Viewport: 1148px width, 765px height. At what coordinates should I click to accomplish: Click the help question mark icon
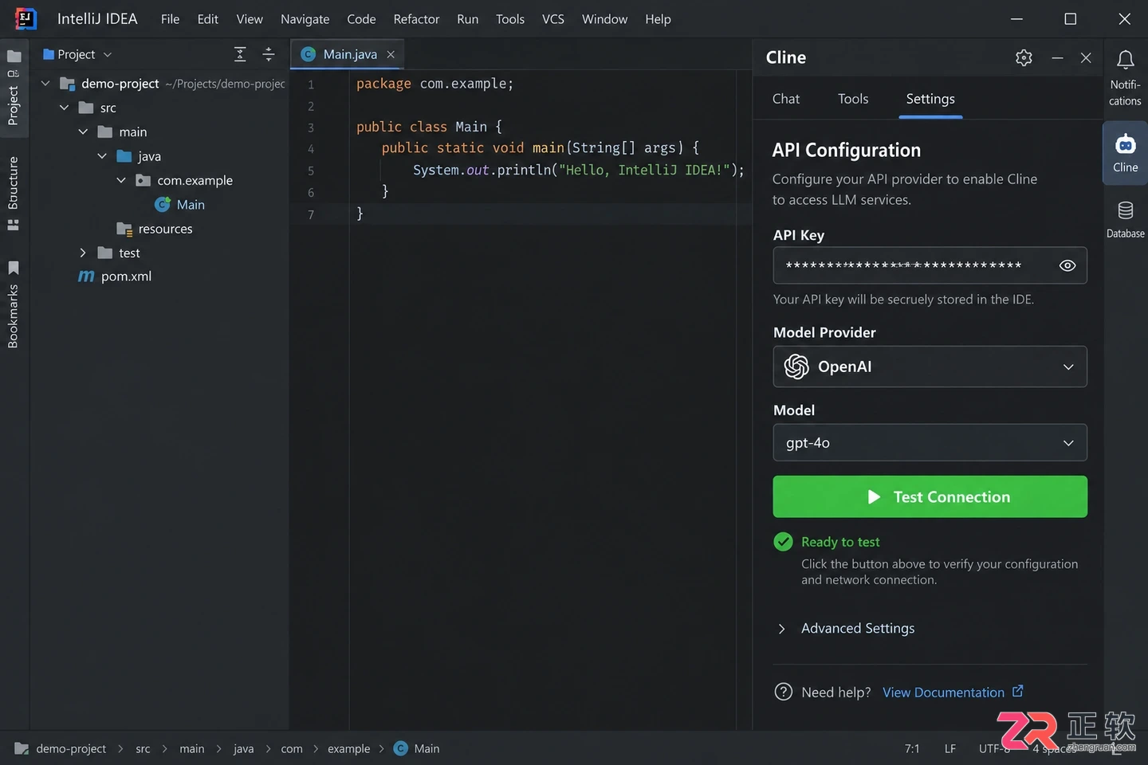(x=784, y=692)
